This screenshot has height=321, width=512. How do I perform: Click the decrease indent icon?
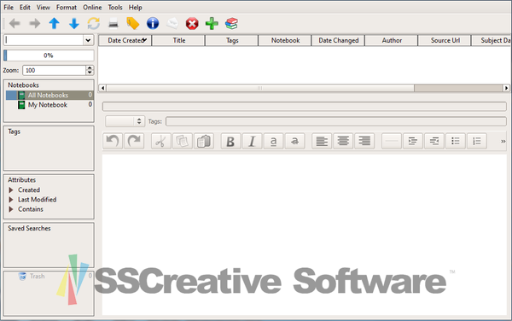(x=434, y=141)
